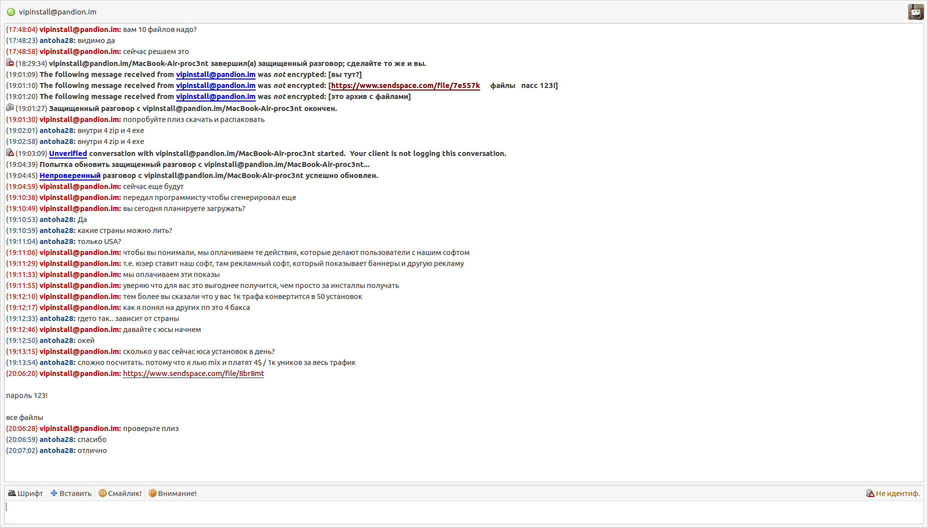The height and width of the screenshot is (528, 928).
Task: Click message "сейчас еще будут"
Action: [x=153, y=186]
